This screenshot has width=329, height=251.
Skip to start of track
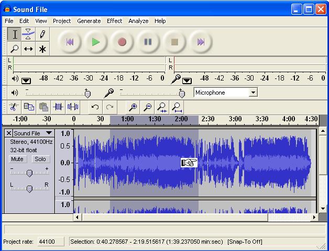coord(70,42)
